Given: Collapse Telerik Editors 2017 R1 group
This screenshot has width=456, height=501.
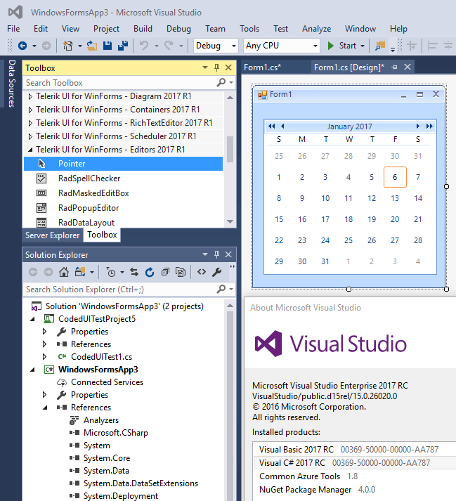Looking at the screenshot, I should click(30, 150).
